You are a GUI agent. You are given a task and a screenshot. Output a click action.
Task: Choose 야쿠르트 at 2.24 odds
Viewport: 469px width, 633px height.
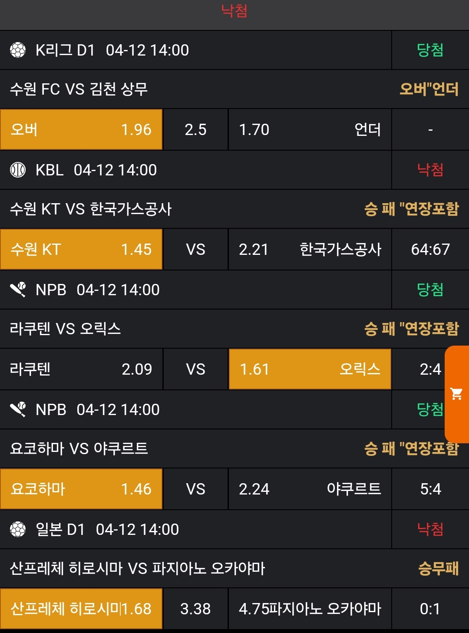click(310, 489)
